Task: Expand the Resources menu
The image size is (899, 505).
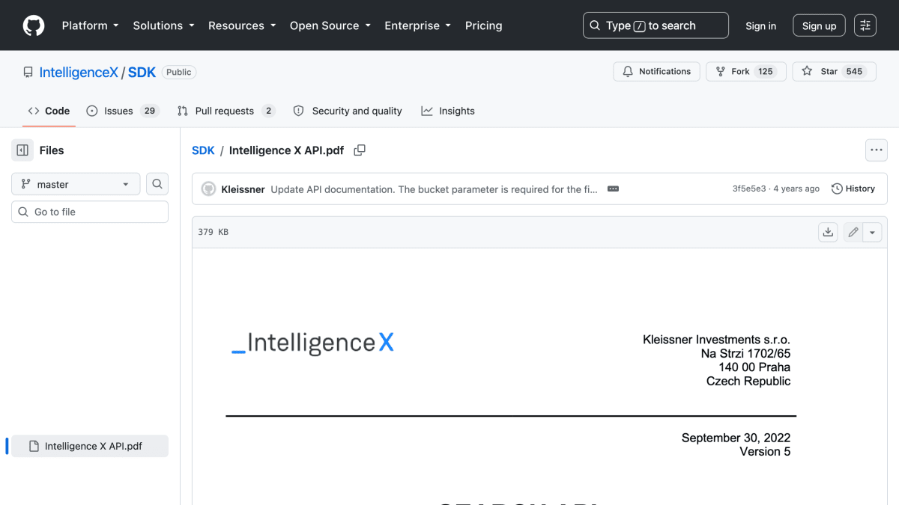Action: [x=241, y=25]
